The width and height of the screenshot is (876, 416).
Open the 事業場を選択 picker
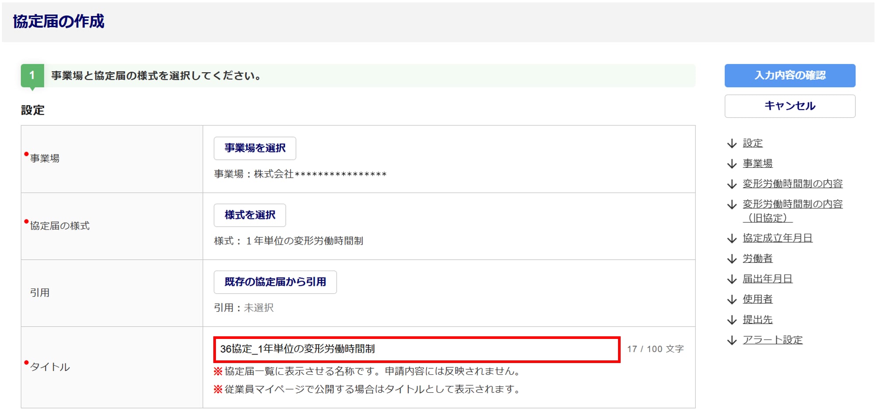254,148
